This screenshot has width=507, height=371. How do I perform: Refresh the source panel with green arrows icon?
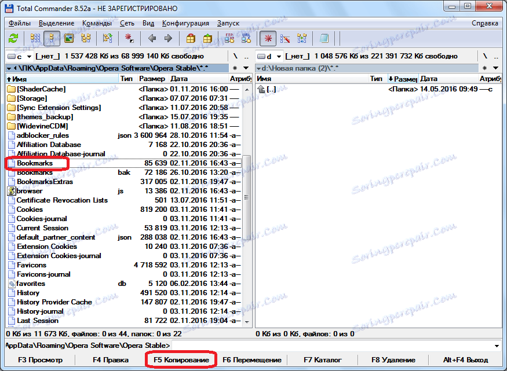coord(13,39)
